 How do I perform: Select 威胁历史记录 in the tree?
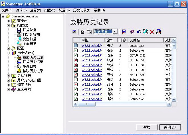(33, 57)
